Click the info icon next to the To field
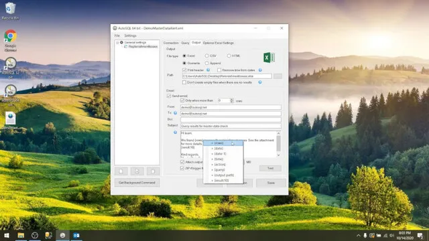Screen dimensions: 429x241 [176, 113]
